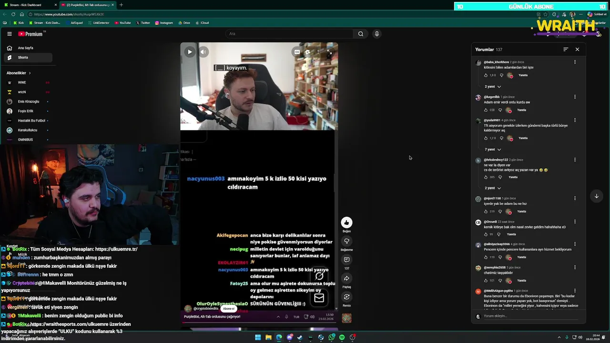This screenshot has height=343, width=610.
Task: Expand the Abonelikler section
Action: click(19, 73)
